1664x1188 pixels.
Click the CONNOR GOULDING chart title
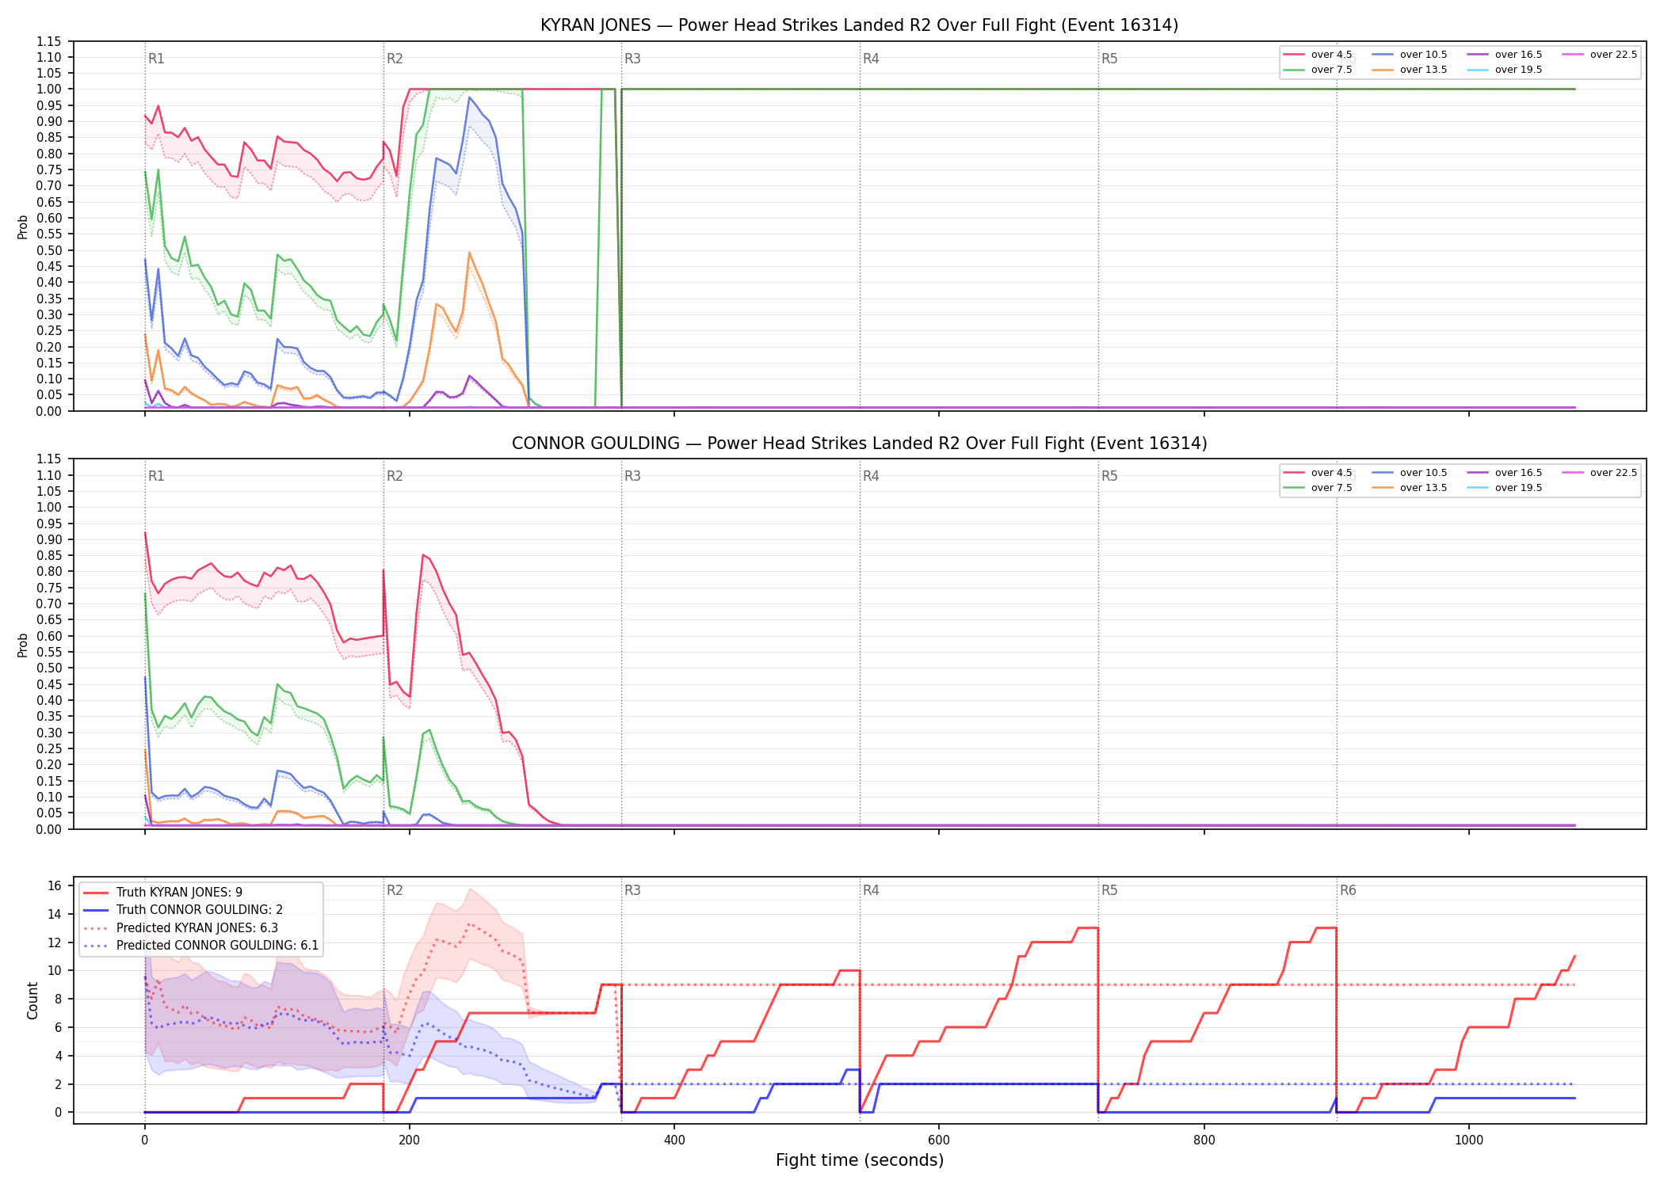coord(859,444)
